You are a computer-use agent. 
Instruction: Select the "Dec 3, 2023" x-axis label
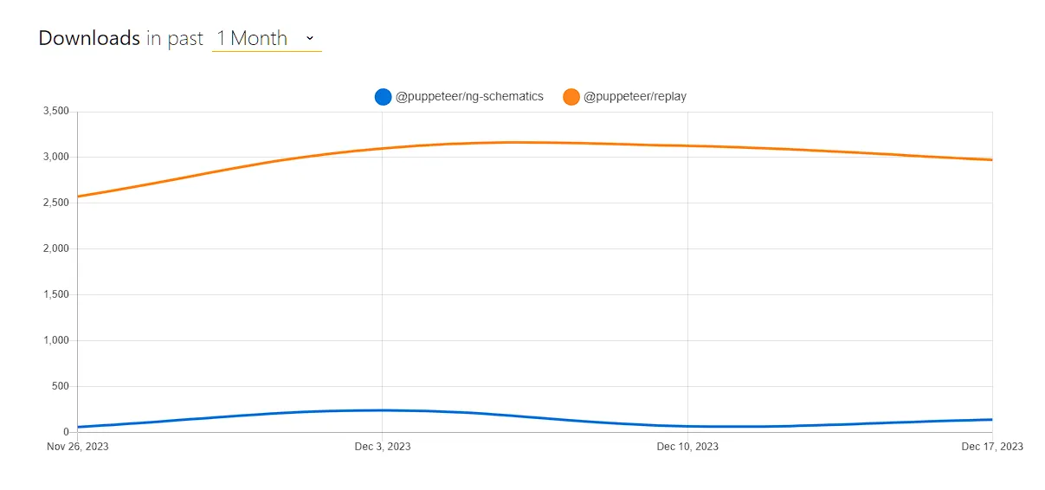tap(383, 447)
